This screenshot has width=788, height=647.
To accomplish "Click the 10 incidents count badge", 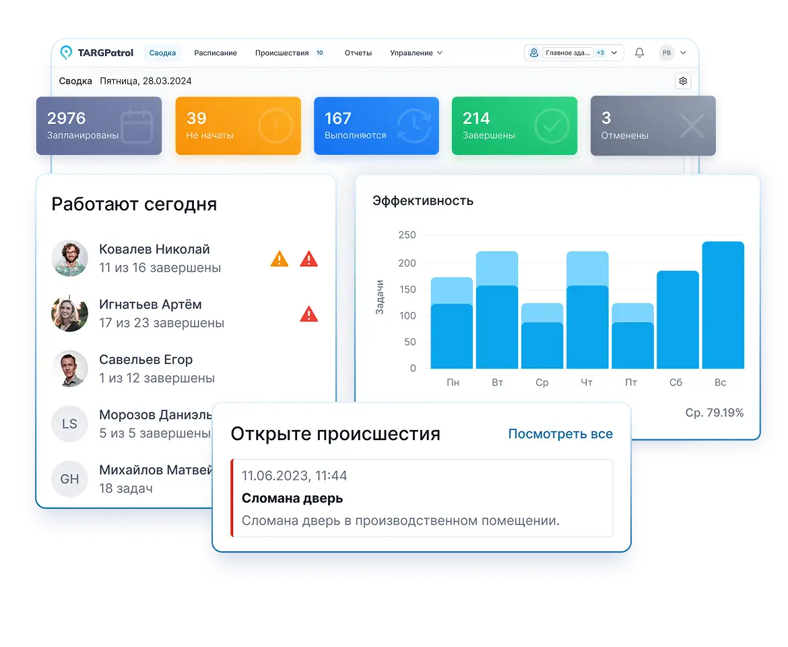I will (x=320, y=53).
